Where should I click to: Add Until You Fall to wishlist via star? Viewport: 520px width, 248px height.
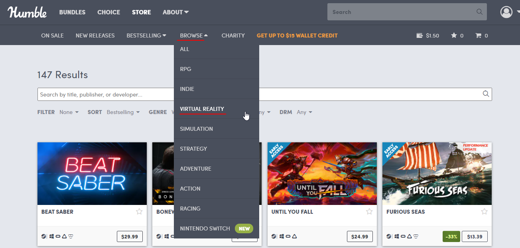click(x=369, y=211)
